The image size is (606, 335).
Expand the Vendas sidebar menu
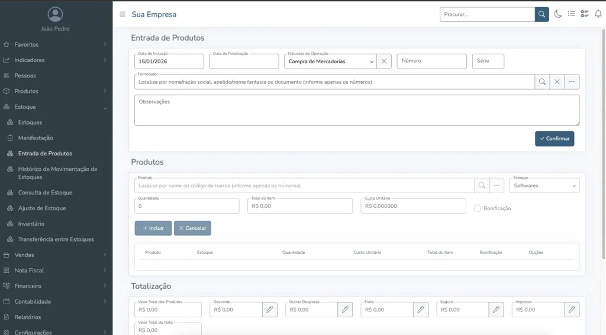[x=56, y=255]
